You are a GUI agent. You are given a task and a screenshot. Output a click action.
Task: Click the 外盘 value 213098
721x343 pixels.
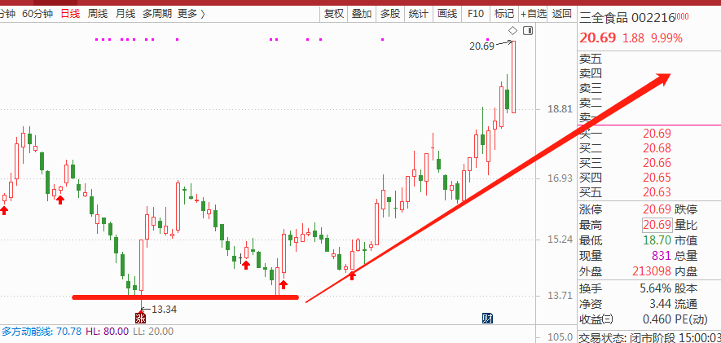652,271
